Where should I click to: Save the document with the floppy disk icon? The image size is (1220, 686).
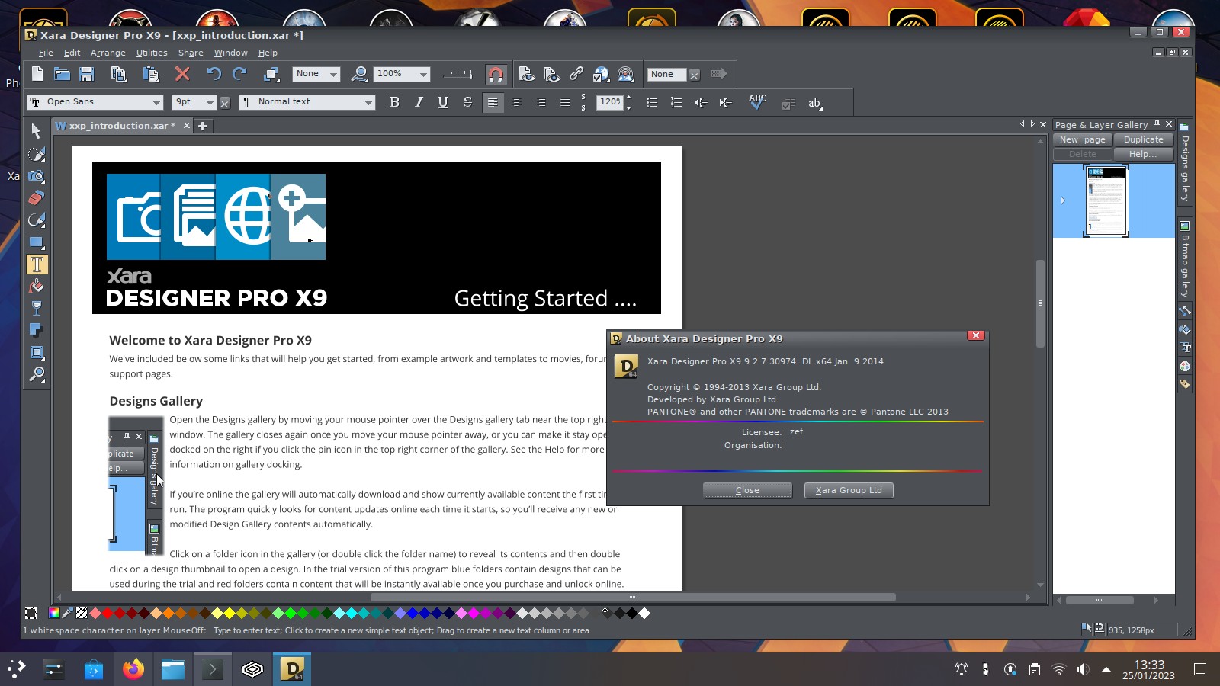pyautogui.click(x=86, y=74)
